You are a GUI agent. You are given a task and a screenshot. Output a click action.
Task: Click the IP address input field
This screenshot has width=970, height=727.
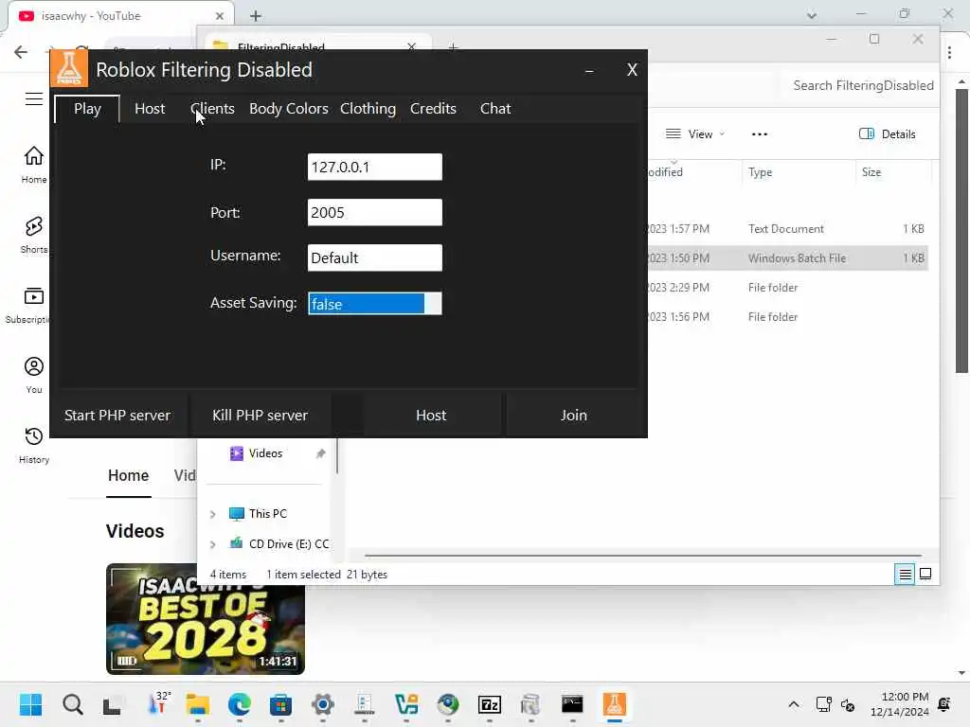click(375, 167)
